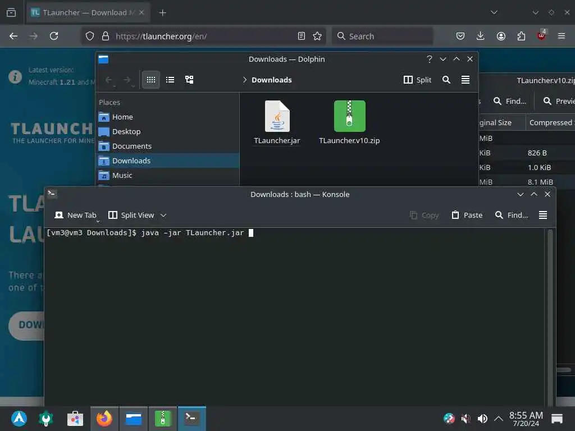Click Konsole New Tab button
This screenshot has width=575, height=431.
coord(75,215)
